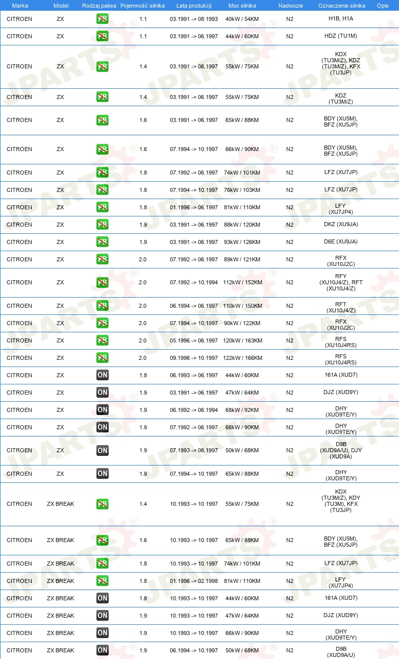Click the petrol icon in the 90kW / 122KM row
The height and width of the screenshot is (659, 399).
click(x=103, y=323)
